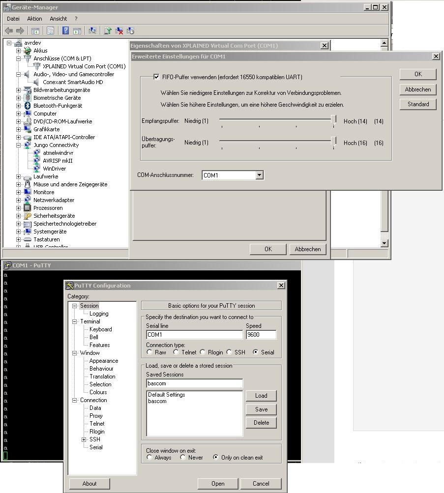The image size is (444, 493).
Task: Click the Bluetooth-Funkgerät icon
Action: 28,106
